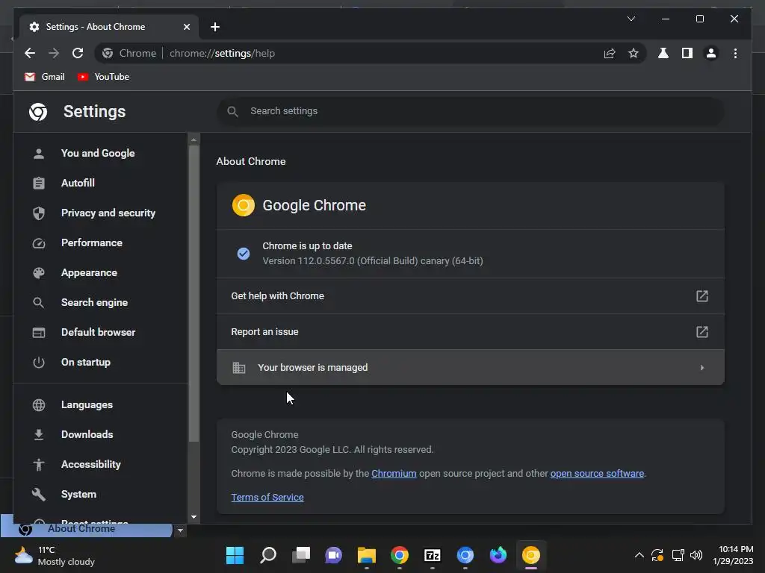Open Firefox Nightly from the taskbar
The width and height of the screenshot is (765, 573).
[x=498, y=555]
